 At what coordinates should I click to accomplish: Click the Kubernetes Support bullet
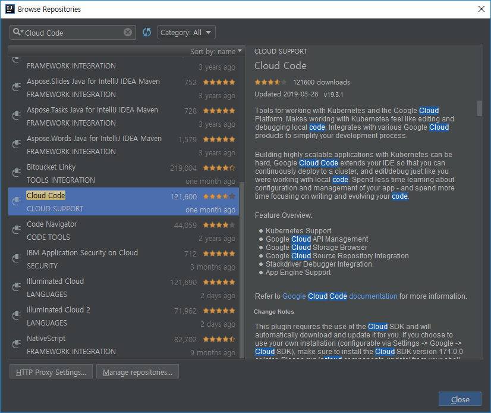(298, 231)
